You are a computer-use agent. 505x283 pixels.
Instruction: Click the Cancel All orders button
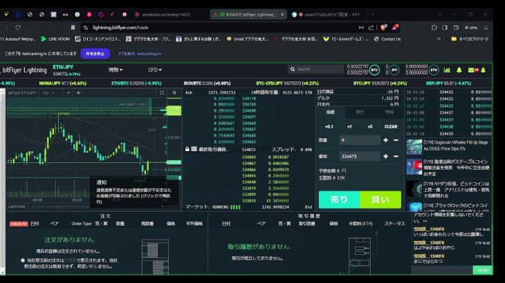click(19, 224)
